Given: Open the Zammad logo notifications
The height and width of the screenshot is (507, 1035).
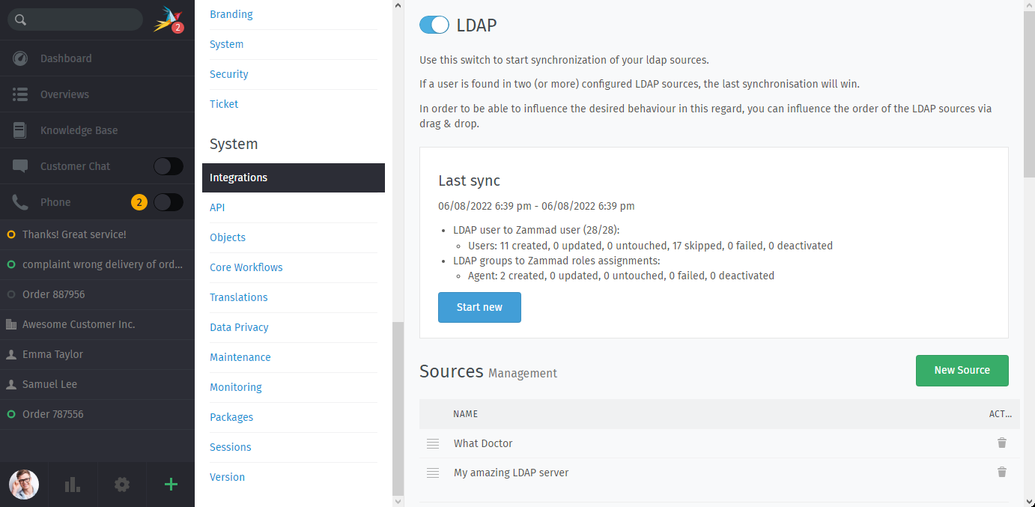Looking at the screenshot, I should 168,19.
